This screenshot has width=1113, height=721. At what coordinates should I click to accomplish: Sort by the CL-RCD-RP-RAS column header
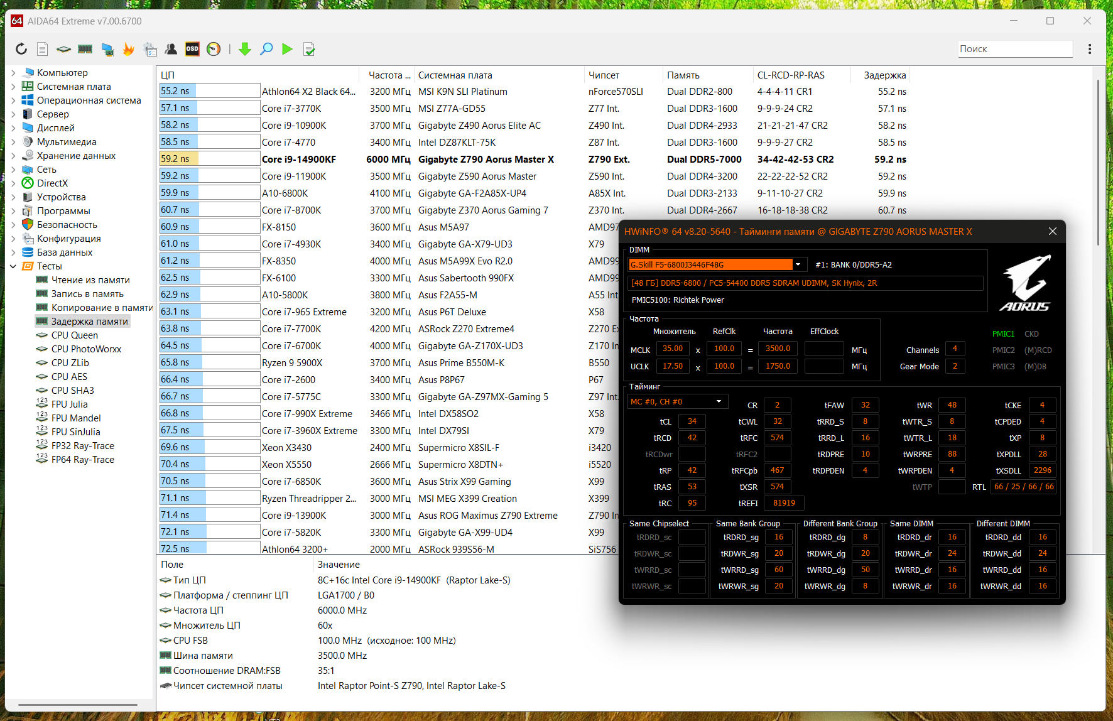801,75
